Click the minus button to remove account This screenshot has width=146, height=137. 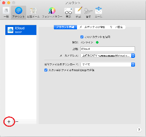17,122
